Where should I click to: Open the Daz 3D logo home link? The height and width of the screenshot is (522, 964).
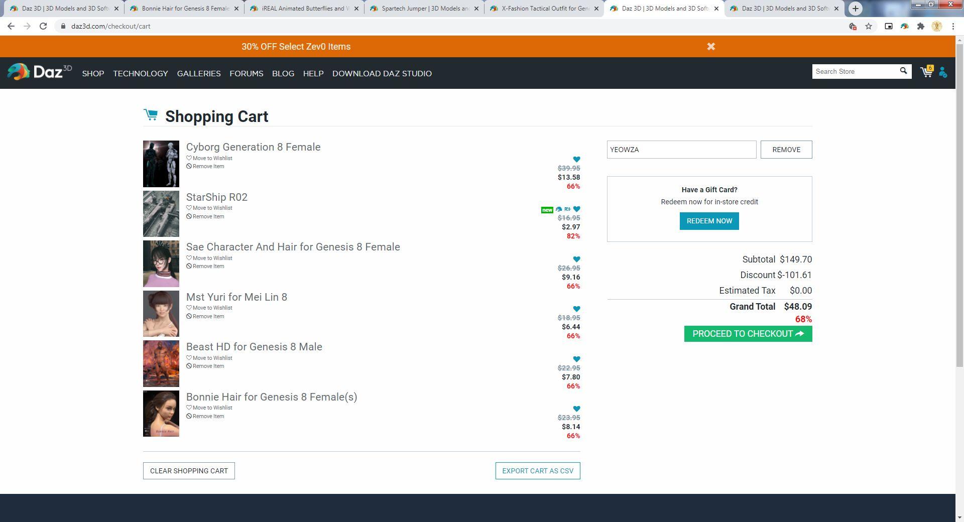point(40,72)
